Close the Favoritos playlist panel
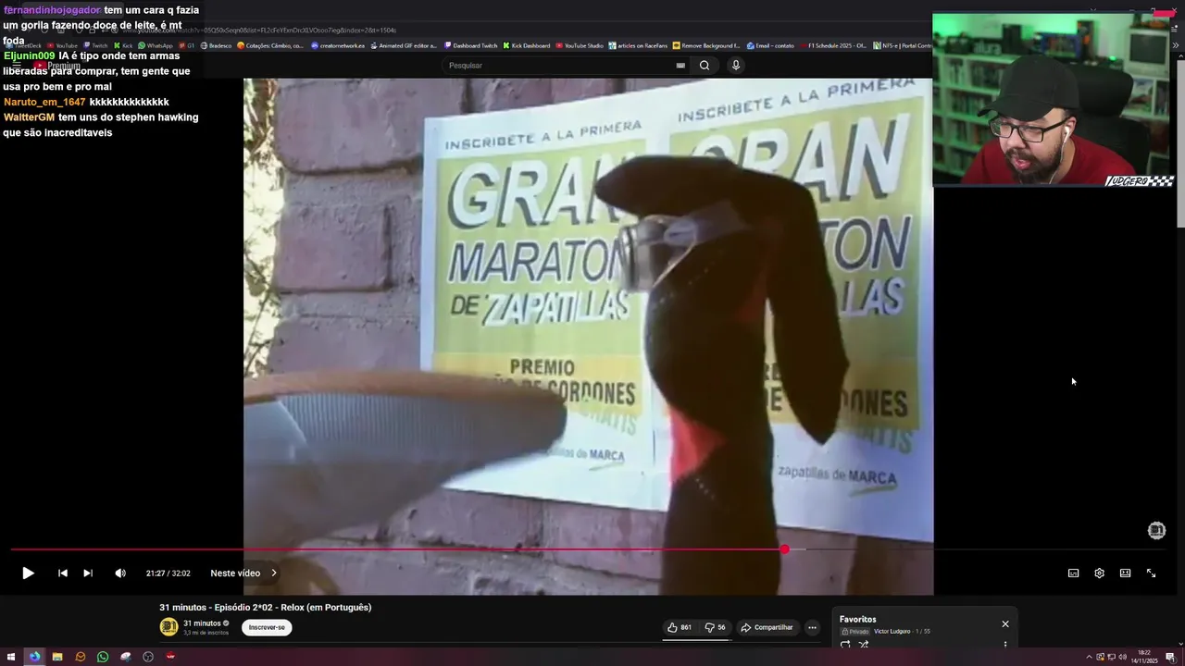This screenshot has width=1185, height=666. pyautogui.click(x=1005, y=623)
